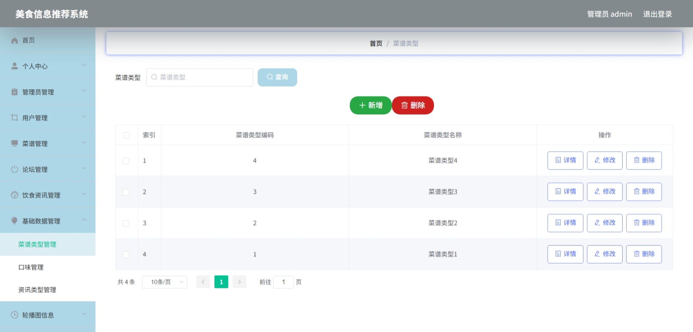The width and height of the screenshot is (693, 332).
Task: Check the row checkbox for 菜谱类型4
Action: [x=126, y=161]
